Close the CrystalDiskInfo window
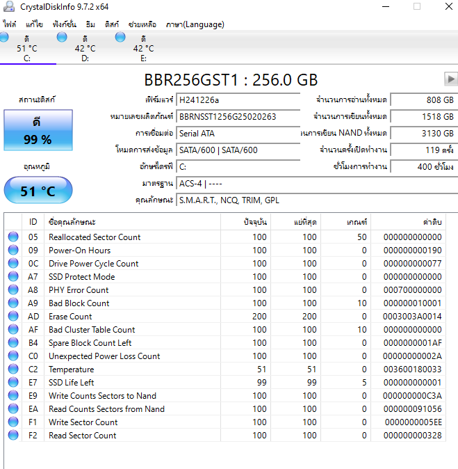Screen dimensions: 458x469 coord(449,6)
